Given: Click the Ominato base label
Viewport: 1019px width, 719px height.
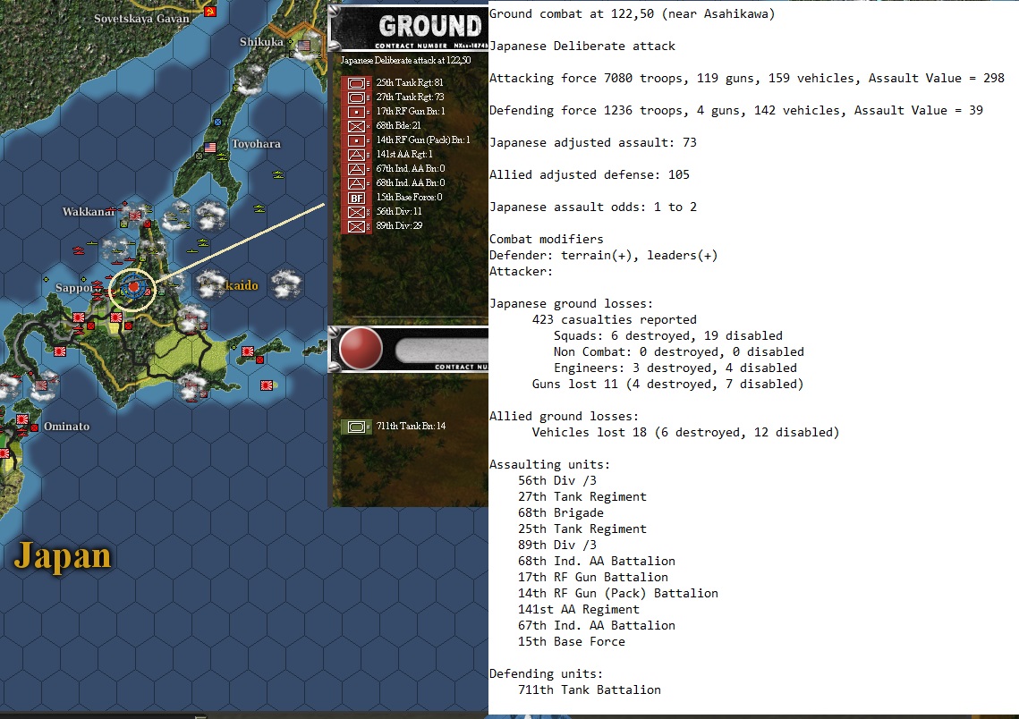Looking at the screenshot, I should [x=66, y=426].
